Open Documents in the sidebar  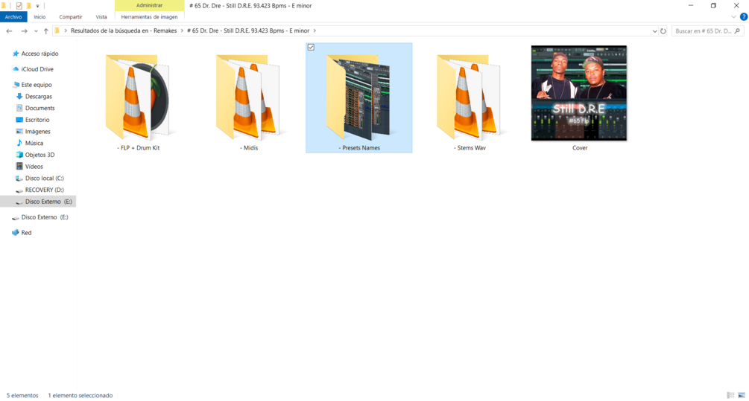[x=40, y=108]
